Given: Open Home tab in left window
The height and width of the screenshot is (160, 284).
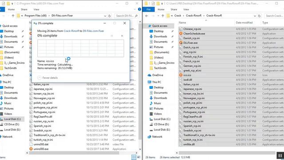Looking at the screenshot, I should tap(11, 9).
